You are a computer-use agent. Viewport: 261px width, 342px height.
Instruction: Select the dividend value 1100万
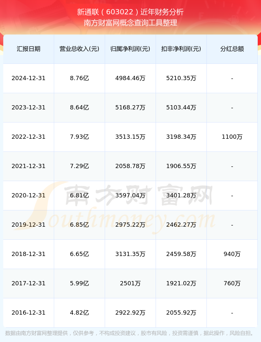(x=232, y=137)
